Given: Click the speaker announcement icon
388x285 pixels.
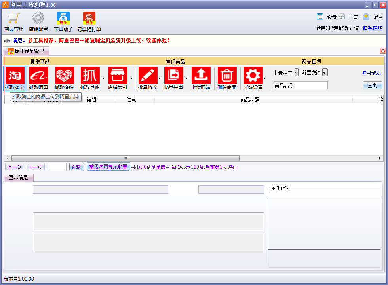Looking at the screenshot, I should (6, 40).
